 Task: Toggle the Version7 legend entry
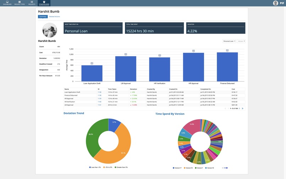pos(199,168)
